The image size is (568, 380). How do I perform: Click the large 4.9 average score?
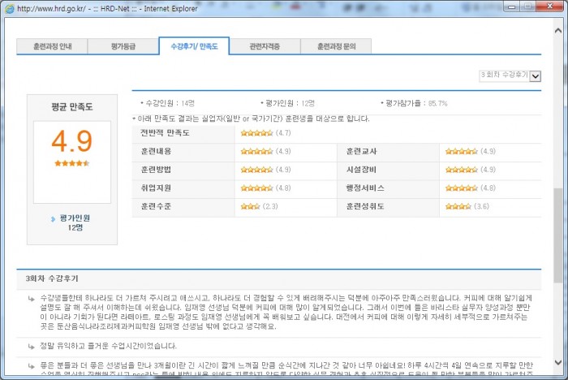click(71, 141)
